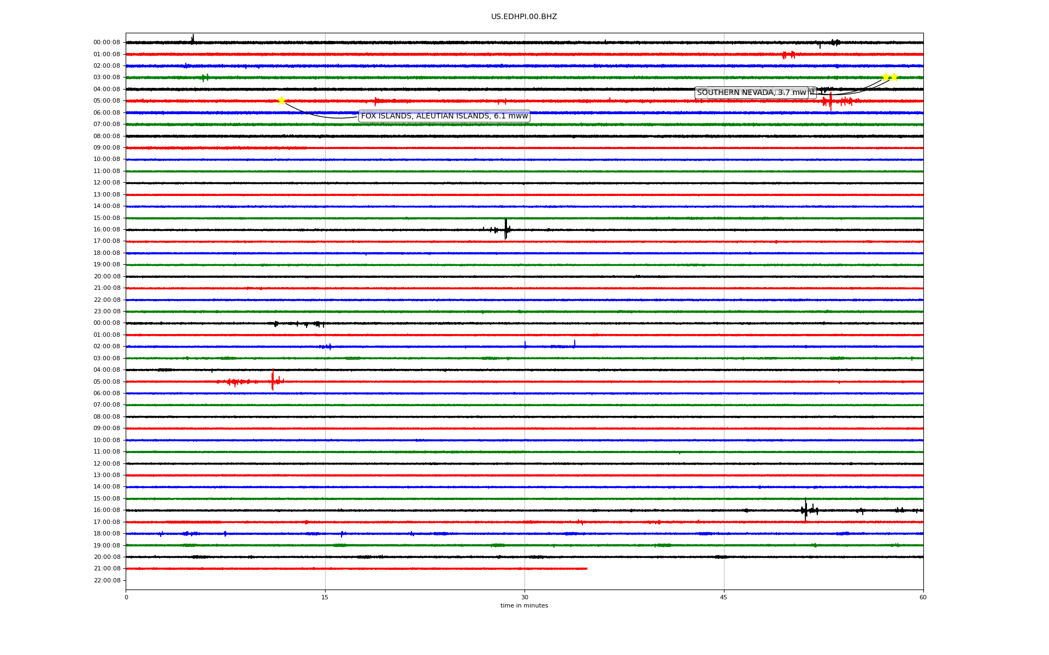Click the red burst on the first 05:00:08 trace
This screenshot has width=1049, height=655.
coord(830,101)
